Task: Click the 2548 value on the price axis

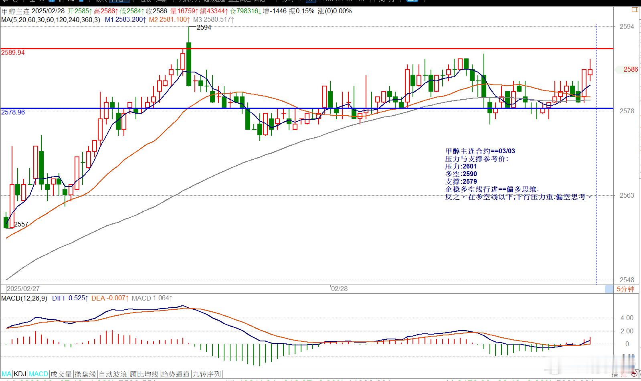Action: [627, 280]
